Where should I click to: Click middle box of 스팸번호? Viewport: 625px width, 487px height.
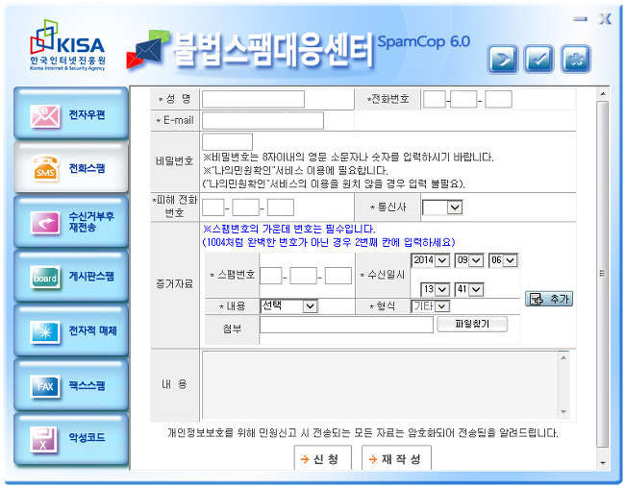[x=303, y=276]
